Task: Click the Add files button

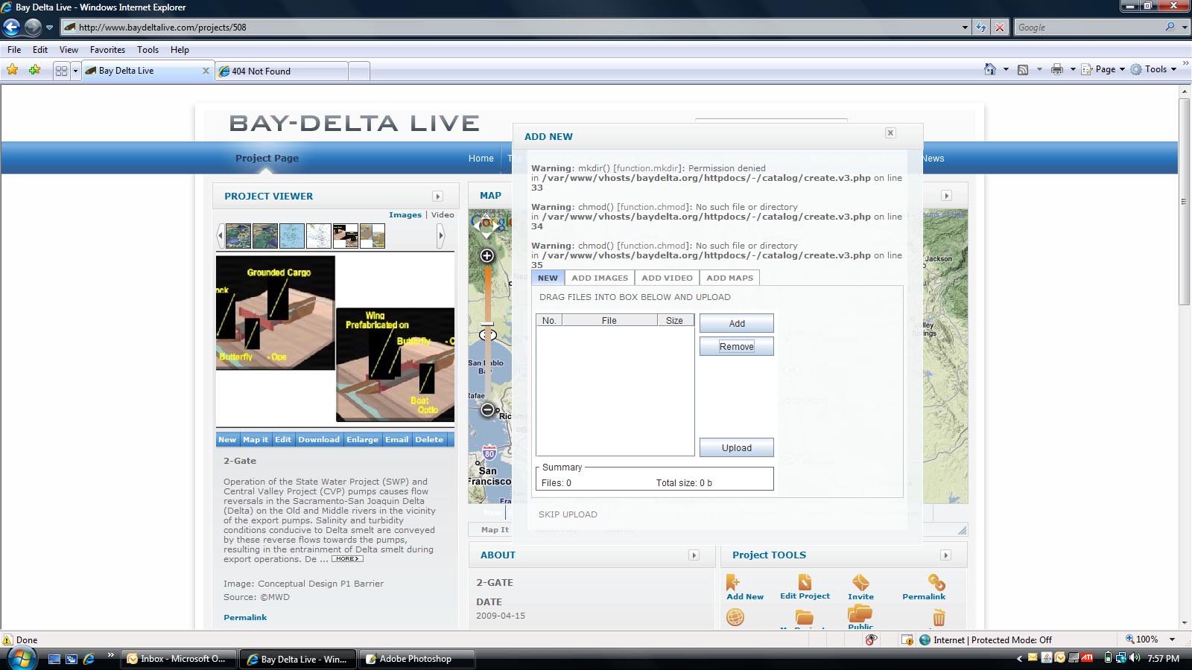Action: (x=736, y=323)
